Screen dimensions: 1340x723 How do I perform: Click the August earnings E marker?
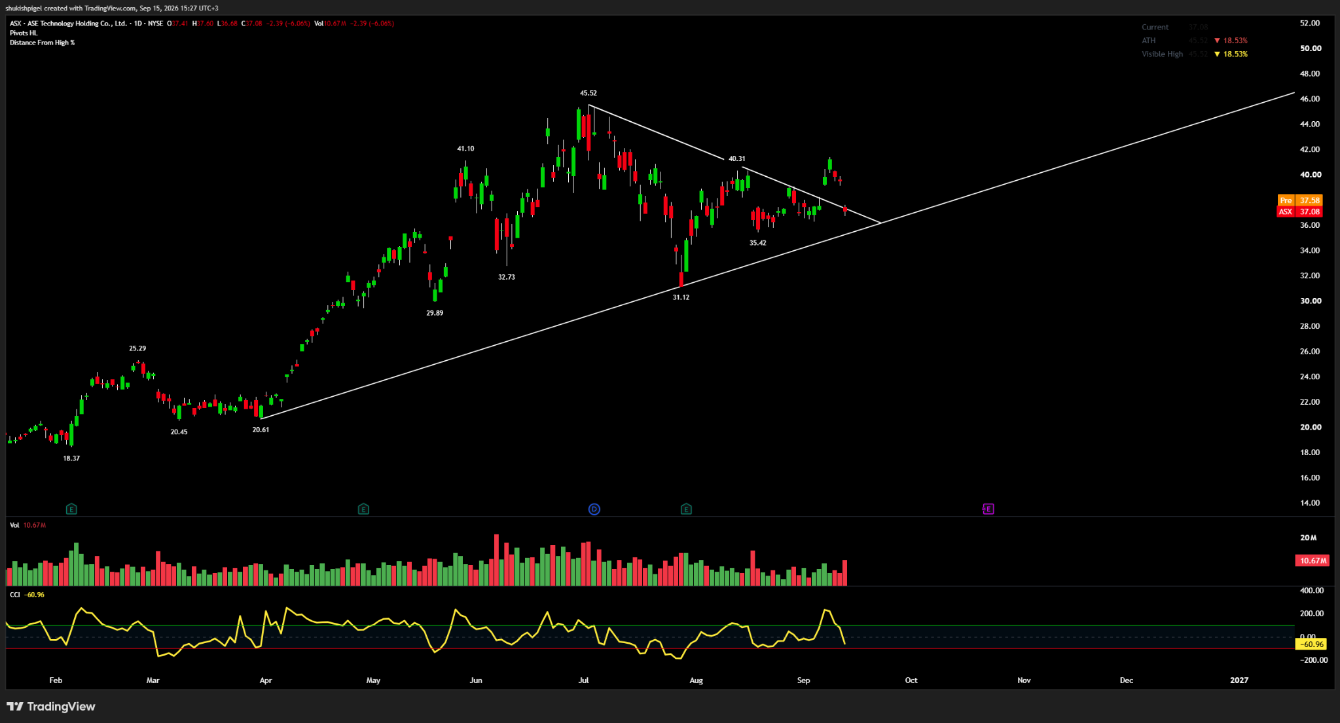(x=686, y=509)
